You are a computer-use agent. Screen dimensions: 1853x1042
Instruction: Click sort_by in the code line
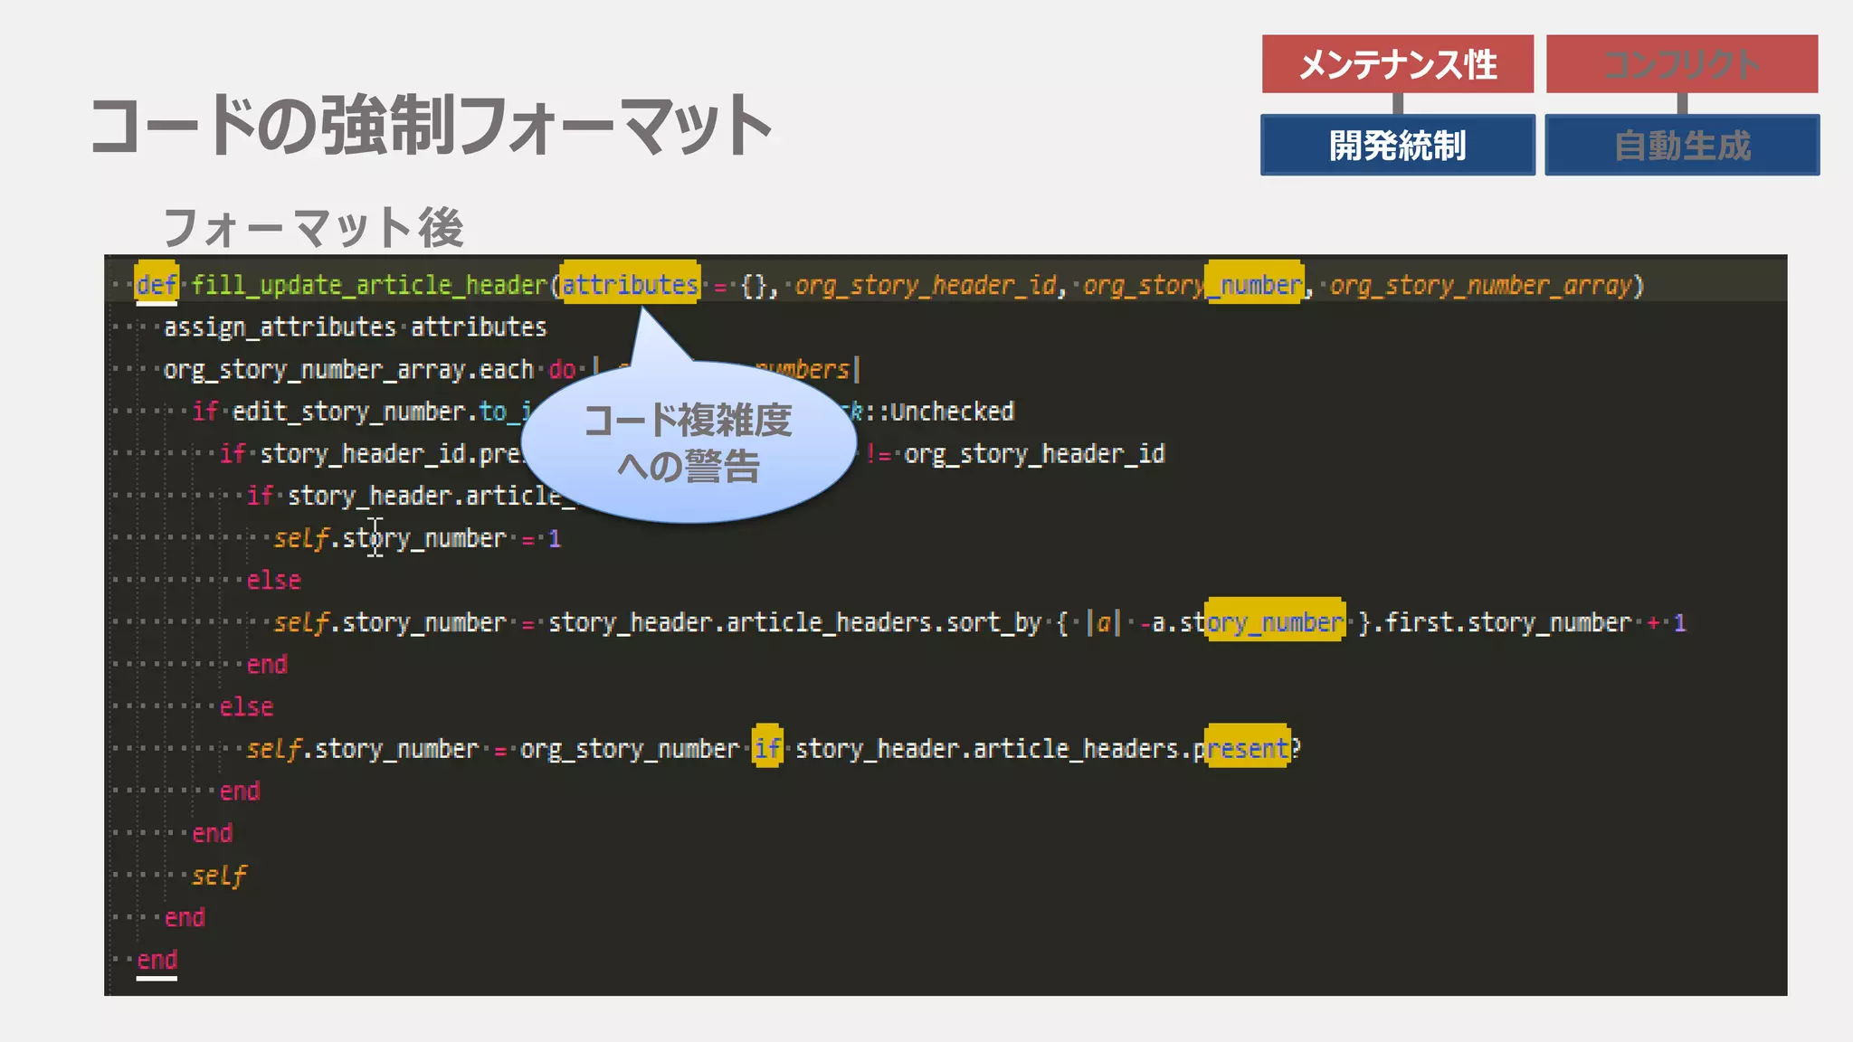(993, 623)
